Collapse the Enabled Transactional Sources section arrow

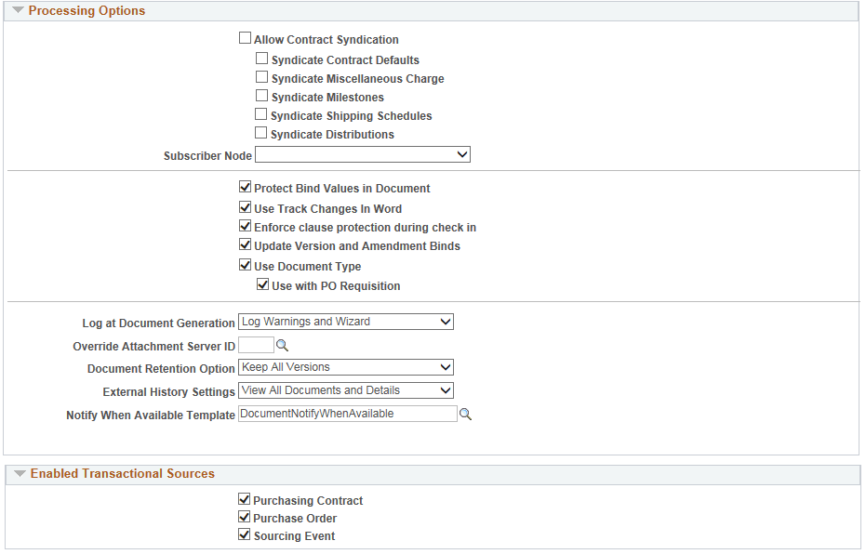pyautogui.click(x=20, y=474)
